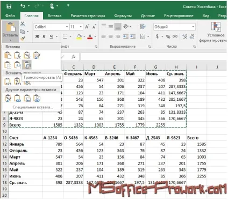Viewport: 228px width, 200px height.
Task: Open the font size 11 dropdown
Action: click(81, 27)
